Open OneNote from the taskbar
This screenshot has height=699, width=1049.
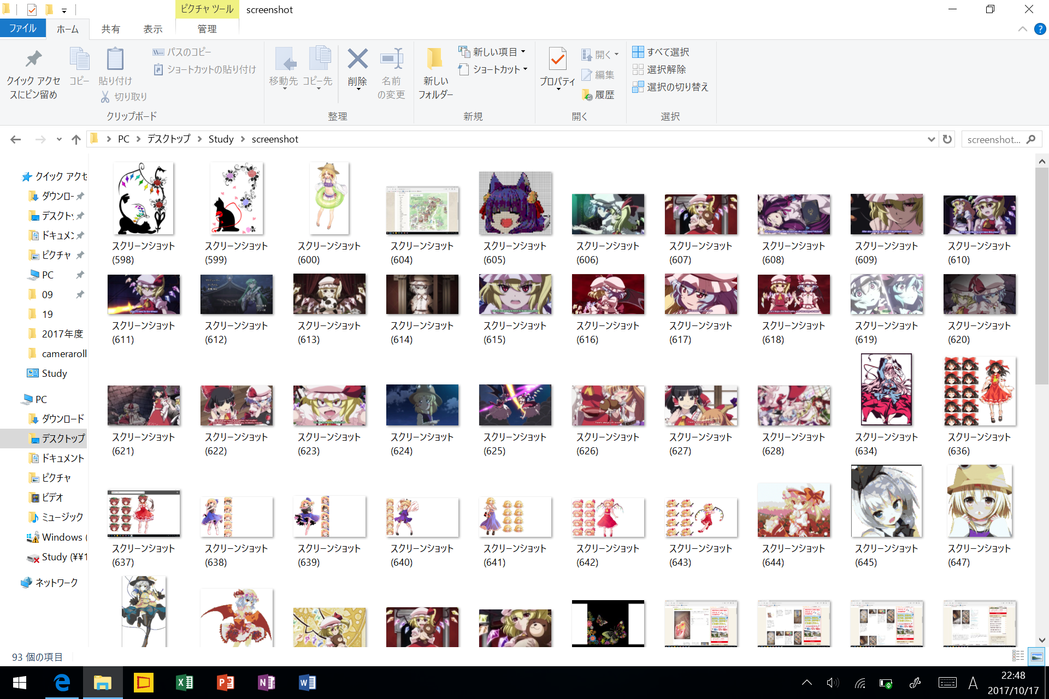click(267, 683)
